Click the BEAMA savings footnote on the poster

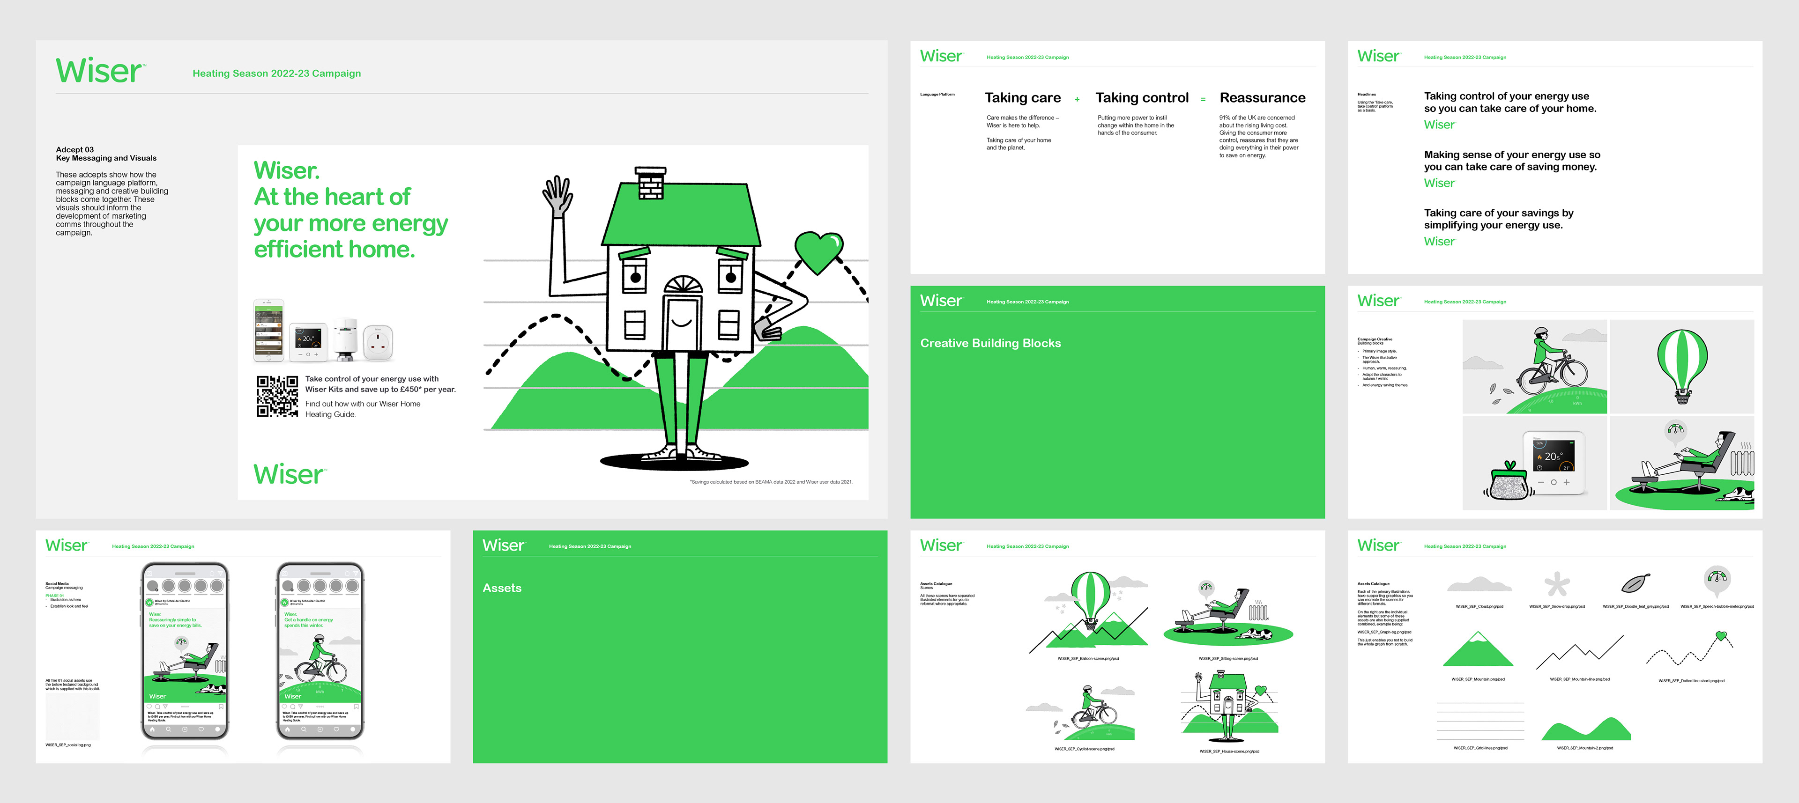point(770,482)
